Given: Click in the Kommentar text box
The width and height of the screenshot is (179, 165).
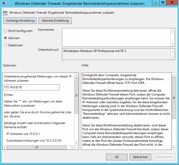Looking at the screenshot, I should pyautogui.click(x=116, y=37).
